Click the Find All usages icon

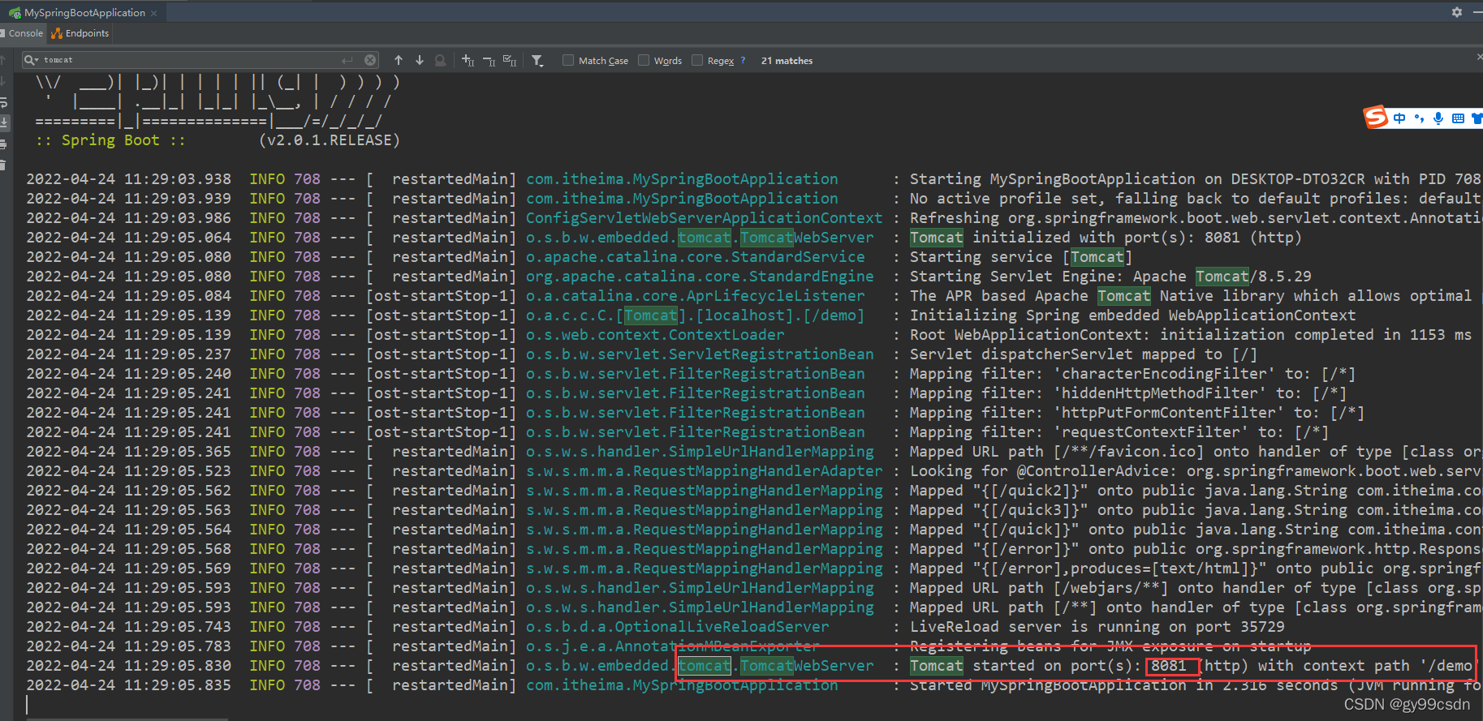coord(440,60)
